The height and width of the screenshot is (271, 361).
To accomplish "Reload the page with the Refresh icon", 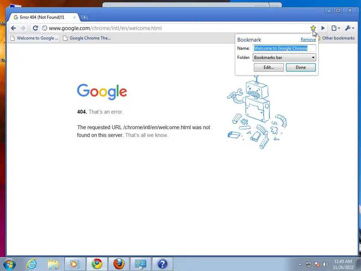I will 35,28.
